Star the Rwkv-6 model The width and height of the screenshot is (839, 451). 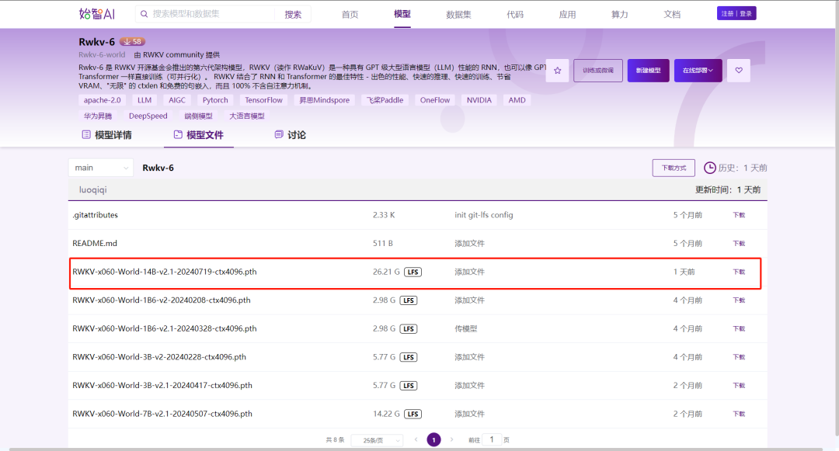(558, 71)
